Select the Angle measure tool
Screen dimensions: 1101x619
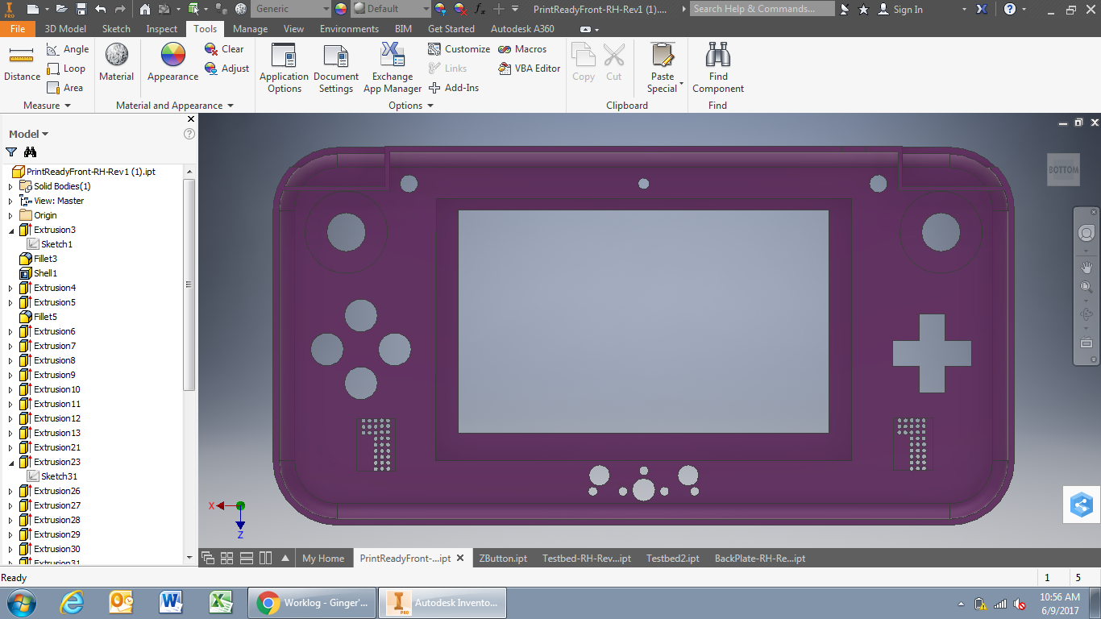pyautogui.click(x=68, y=49)
